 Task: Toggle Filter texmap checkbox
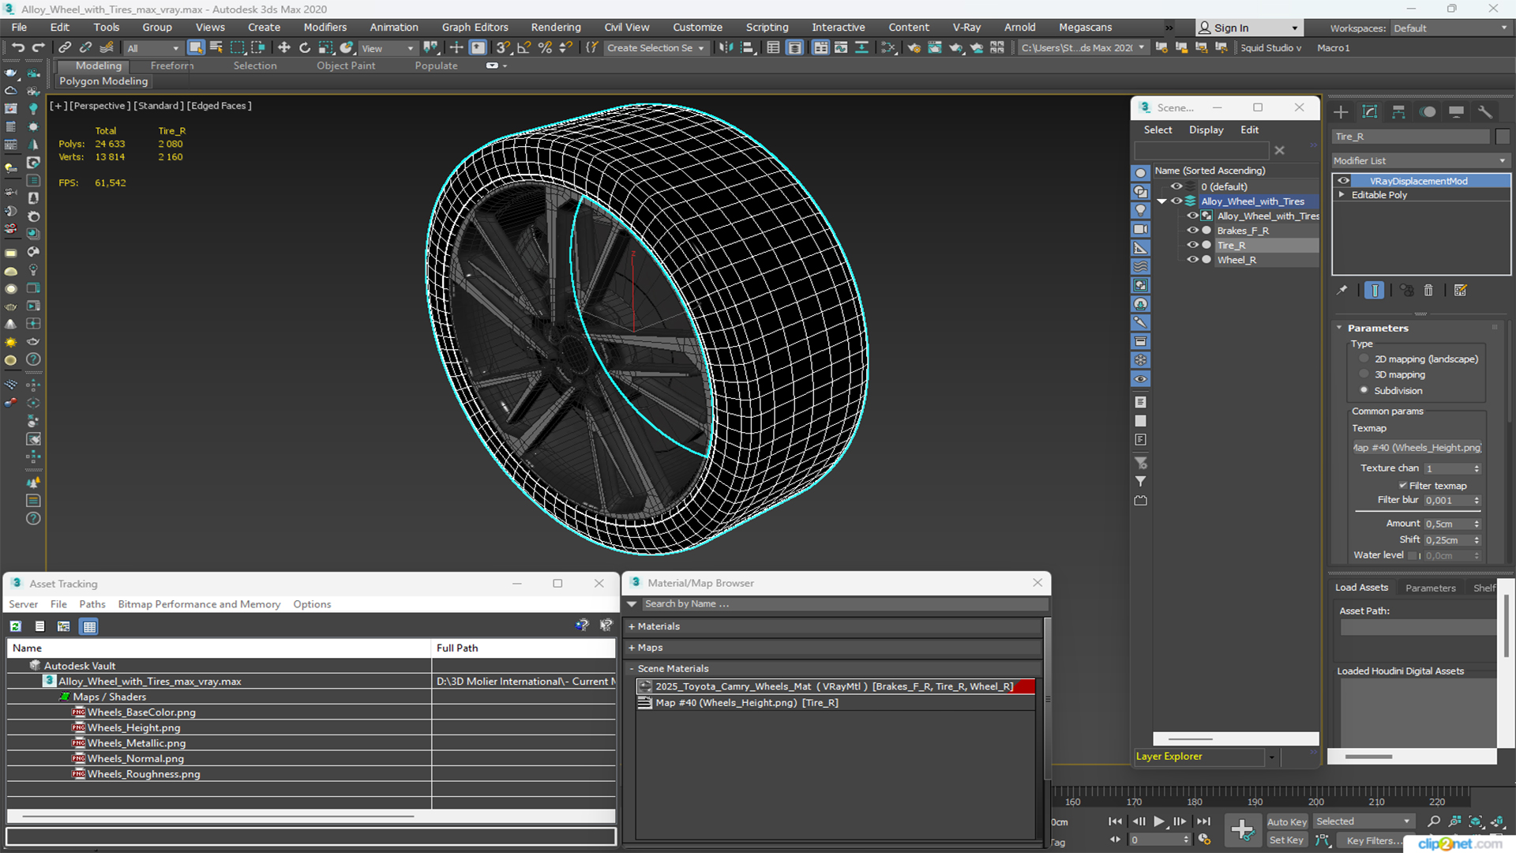1402,486
